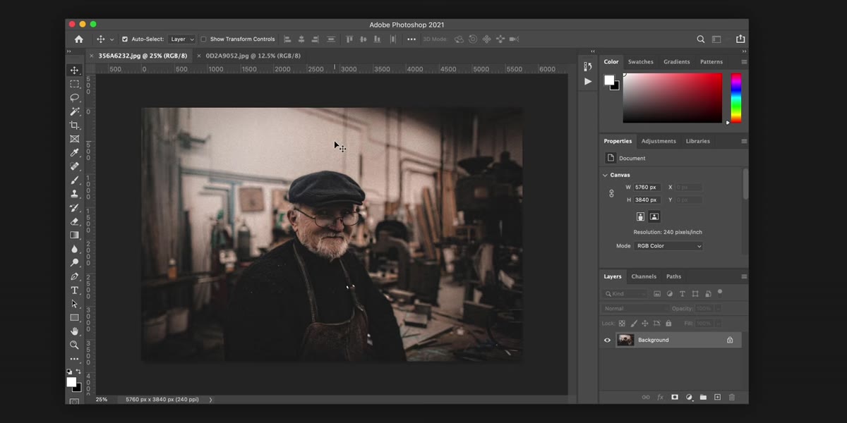Select the Brush tool
Screen dimensions: 847x423
(x=74, y=180)
